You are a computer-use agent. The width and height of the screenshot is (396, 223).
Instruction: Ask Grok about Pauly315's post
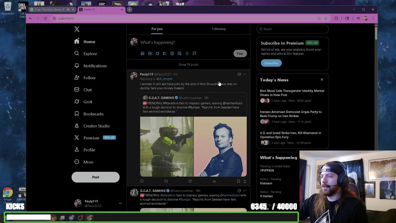[x=239, y=74]
